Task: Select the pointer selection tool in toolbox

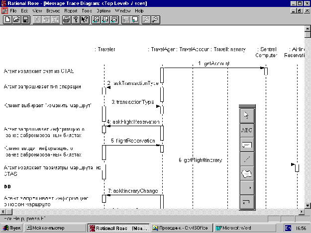Action: point(247,115)
